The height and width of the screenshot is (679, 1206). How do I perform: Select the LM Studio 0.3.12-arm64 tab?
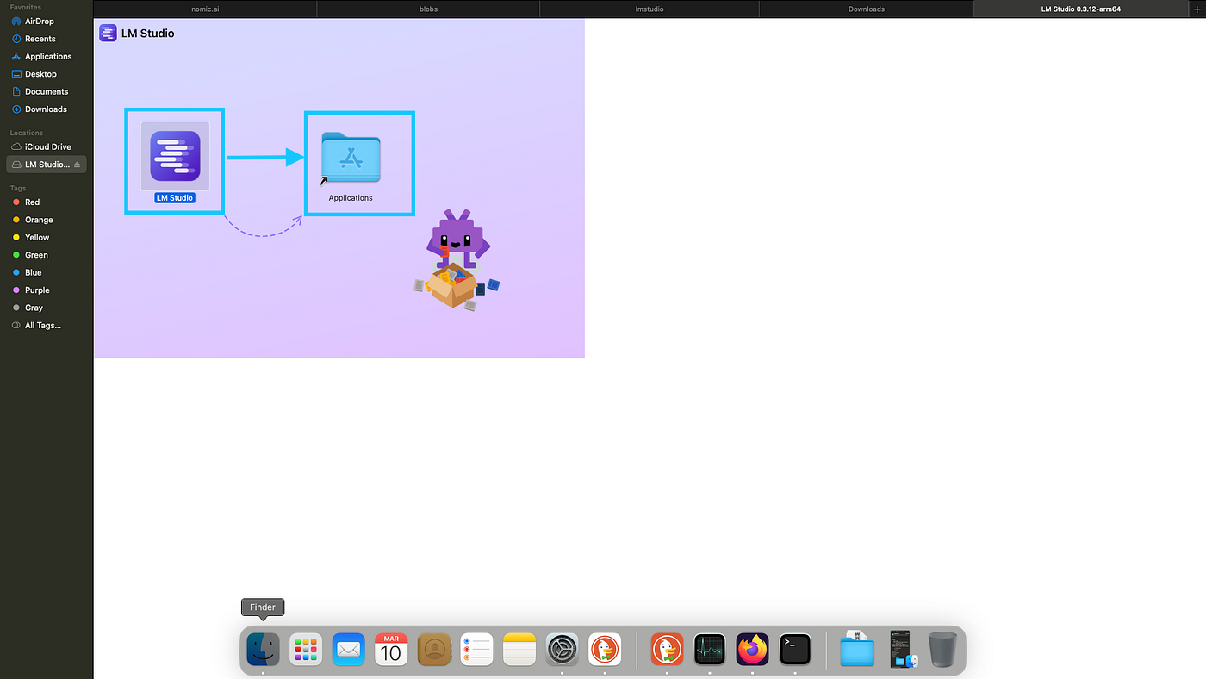1080,9
